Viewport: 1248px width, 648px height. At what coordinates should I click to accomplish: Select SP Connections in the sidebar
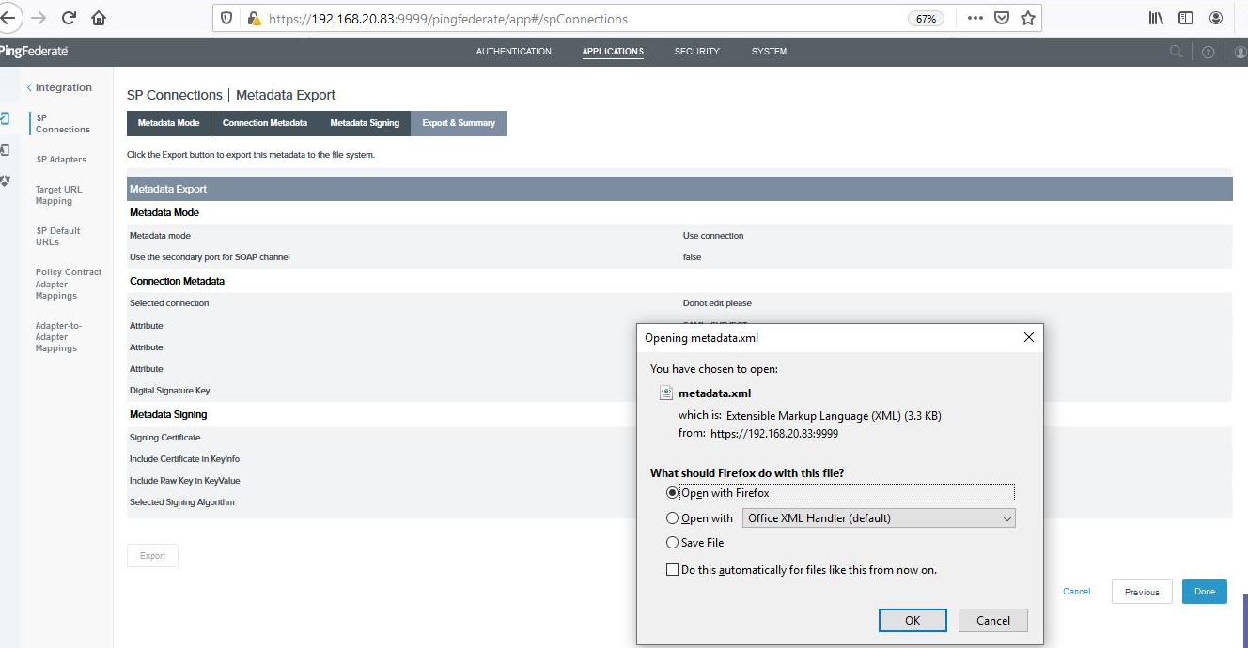63,123
